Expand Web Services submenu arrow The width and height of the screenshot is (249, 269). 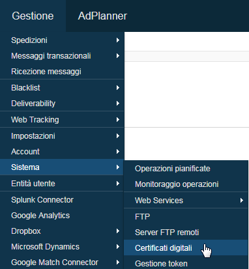(x=242, y=200)
